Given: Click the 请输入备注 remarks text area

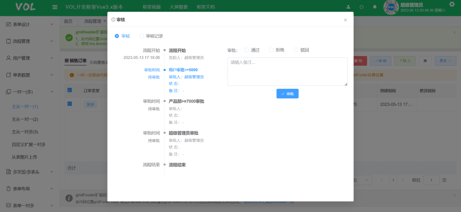Looking at the screenshot, I should (x=287, y=71).
